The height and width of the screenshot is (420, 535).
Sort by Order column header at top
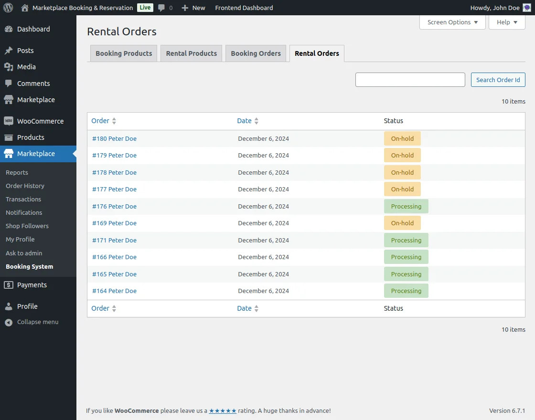(100, 121)
